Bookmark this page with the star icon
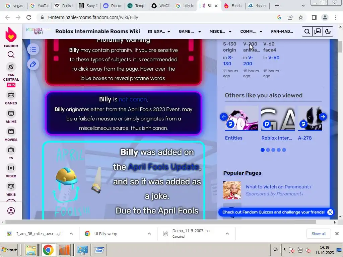 coord(301,17)
